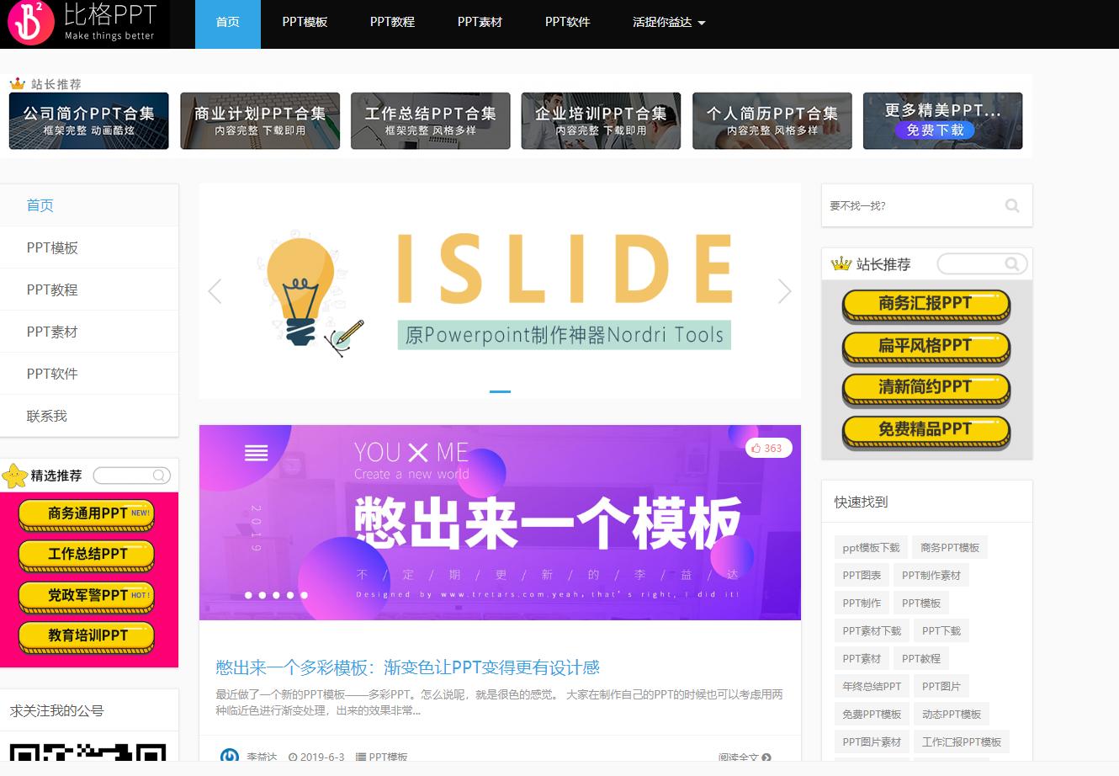Click the 商务PPT模板 tag in 快速找到
The height and width of the screenshot is (776, 1119).
coord(950,546)
